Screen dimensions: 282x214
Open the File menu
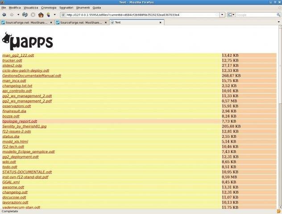pyautogui.click(x=4, y=8)
